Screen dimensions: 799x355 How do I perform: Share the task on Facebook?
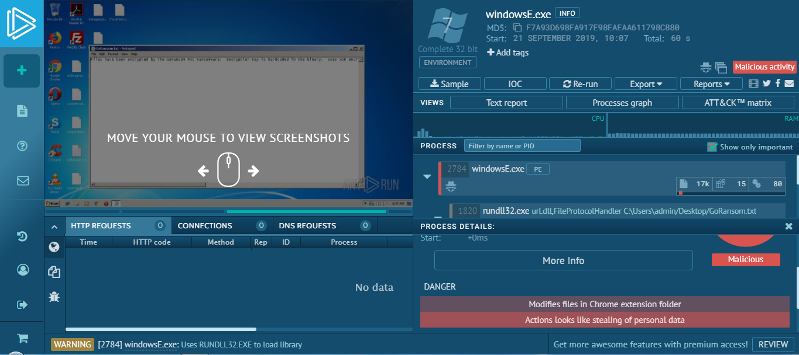coord(778,83)
